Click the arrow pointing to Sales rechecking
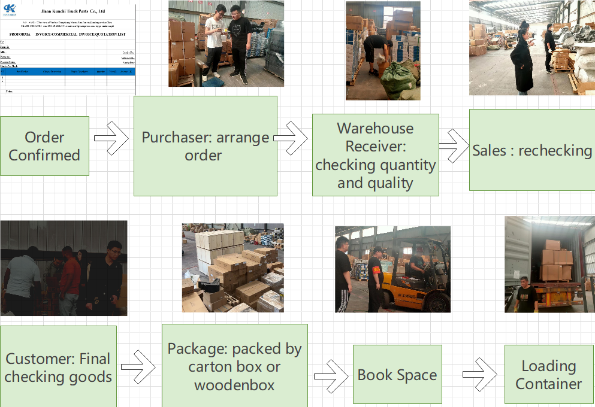Viewport: 595px width, 407px height. click(x=454, y=145)
